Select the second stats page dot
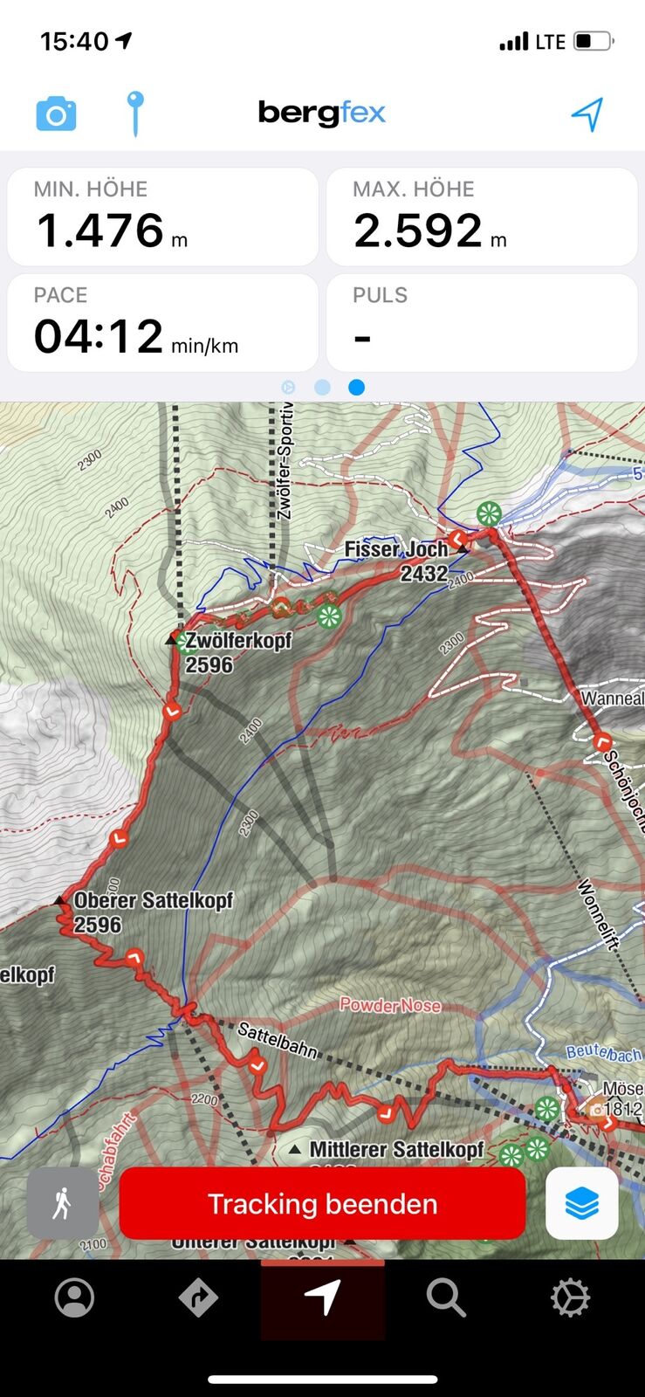The width and height of the screenshot is (645, 1397). coord(322,387)
